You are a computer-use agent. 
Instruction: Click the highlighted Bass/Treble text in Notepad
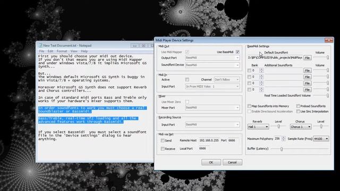(x=88, y=120)
